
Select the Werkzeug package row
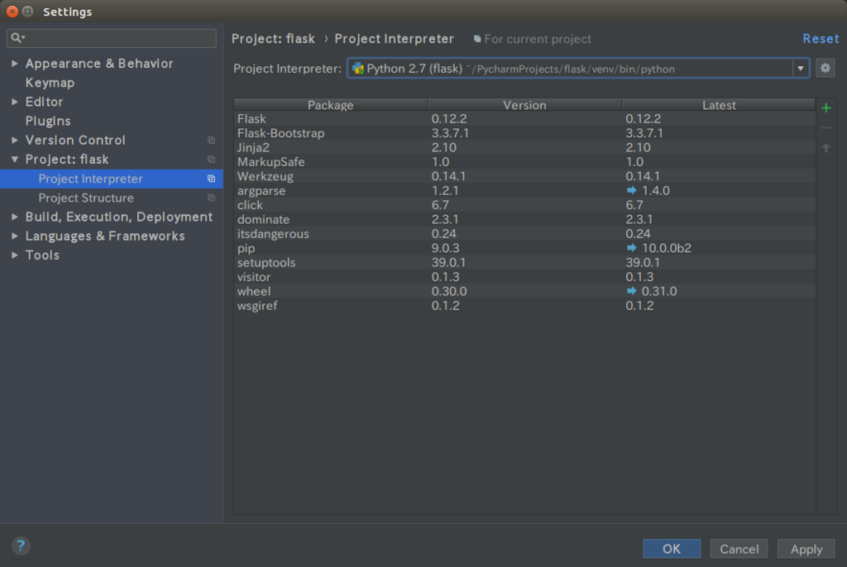pos(524,176)
